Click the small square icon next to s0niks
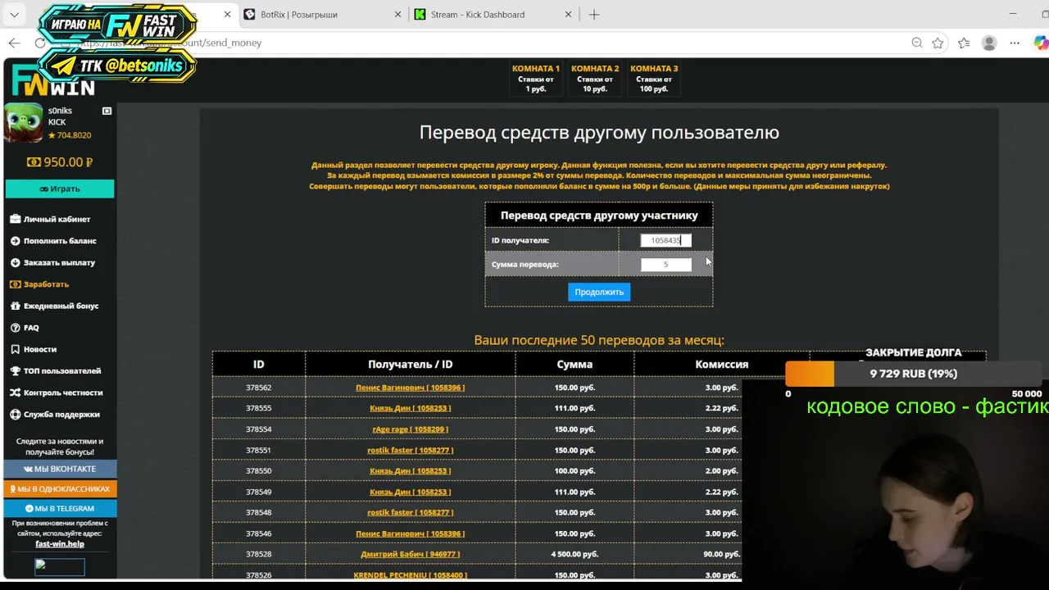Viewport: 1049px width, 590px height. (107, 111)
